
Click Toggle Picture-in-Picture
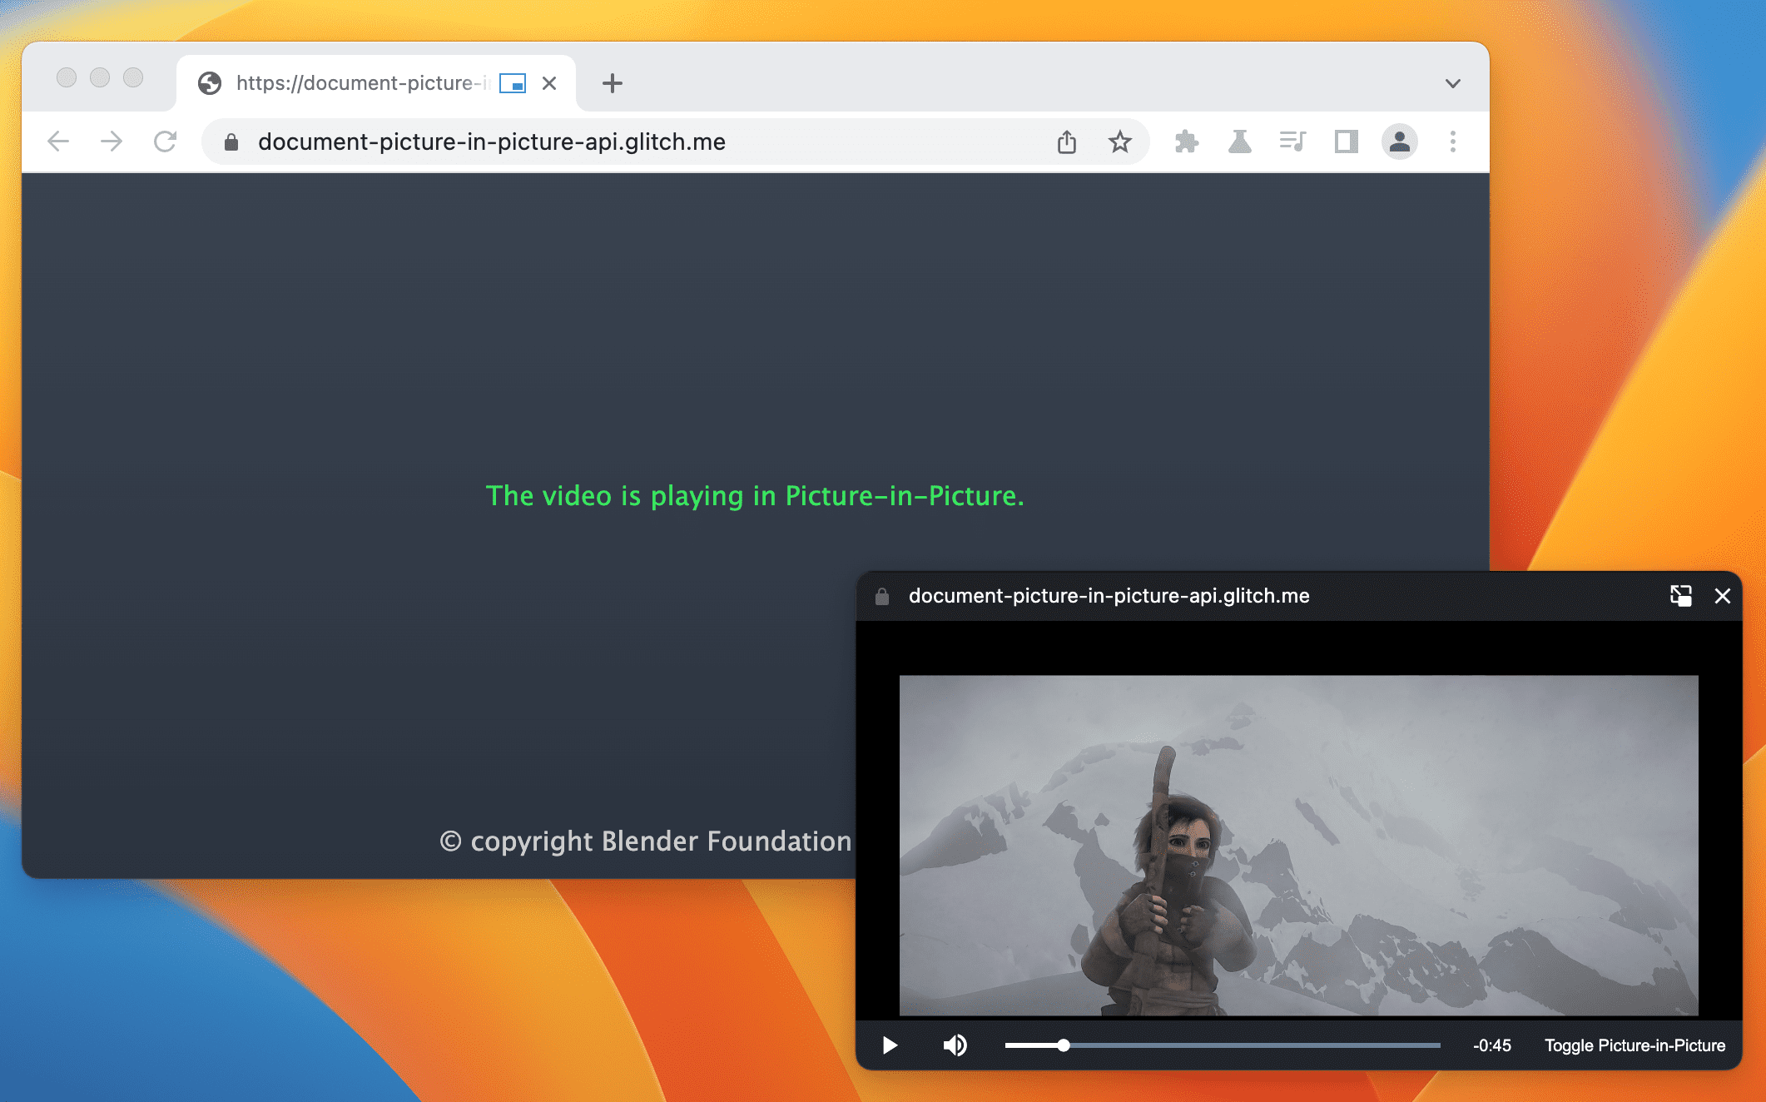1635,1045
